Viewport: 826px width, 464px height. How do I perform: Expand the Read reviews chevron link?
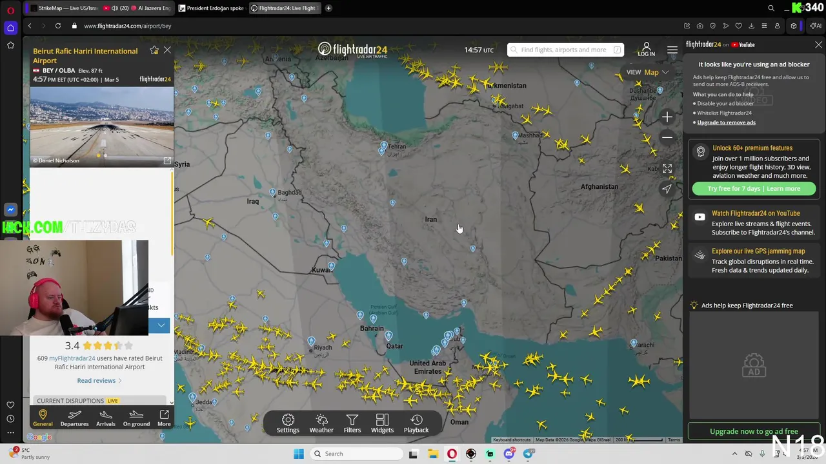[99, 380]
